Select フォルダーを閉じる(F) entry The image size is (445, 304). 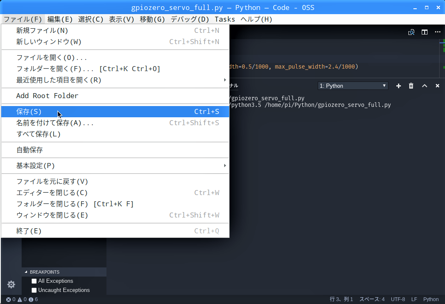[115, 204]
